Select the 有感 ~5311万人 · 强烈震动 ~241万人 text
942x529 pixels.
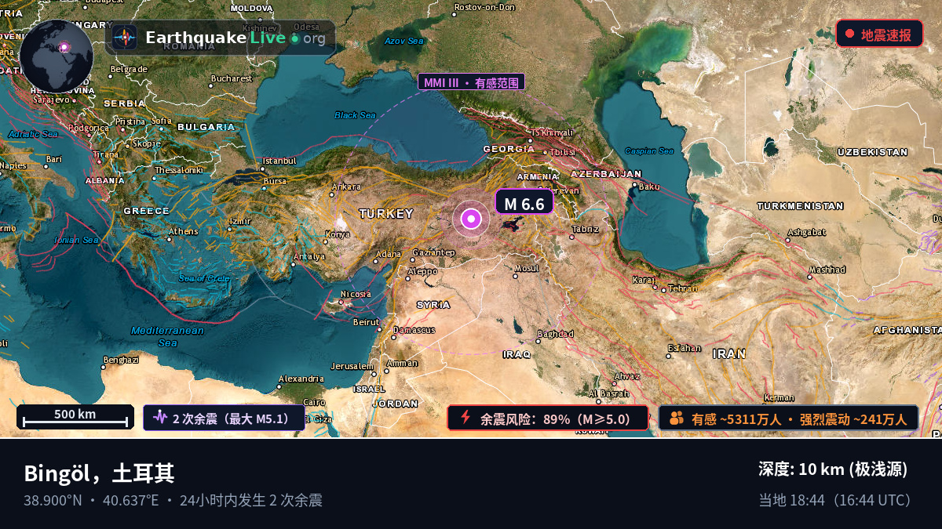coord(799,418)
